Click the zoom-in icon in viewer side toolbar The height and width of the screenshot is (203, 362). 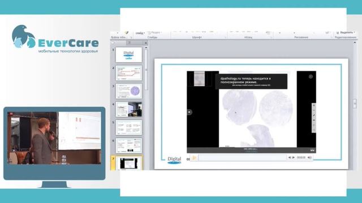(x=314, y=105)
